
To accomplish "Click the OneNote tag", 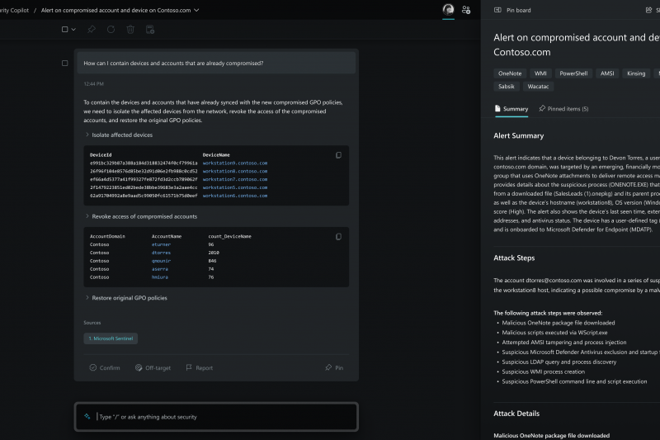I will click(510, 73).
